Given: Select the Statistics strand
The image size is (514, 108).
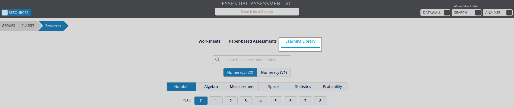Looking at the screenshot, I should pos(303,87).
